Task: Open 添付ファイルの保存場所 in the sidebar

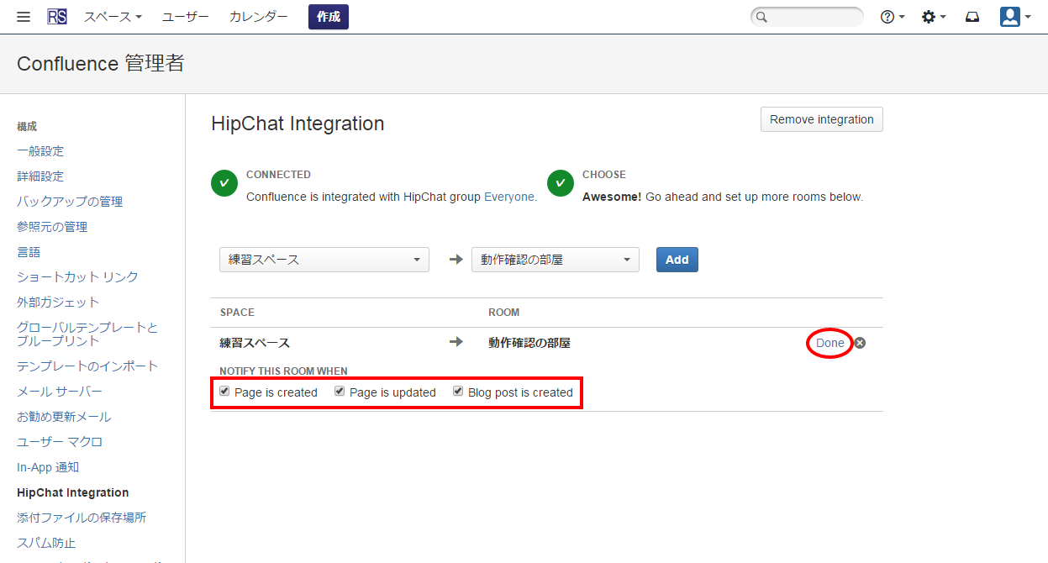Action: coord(82,518)
